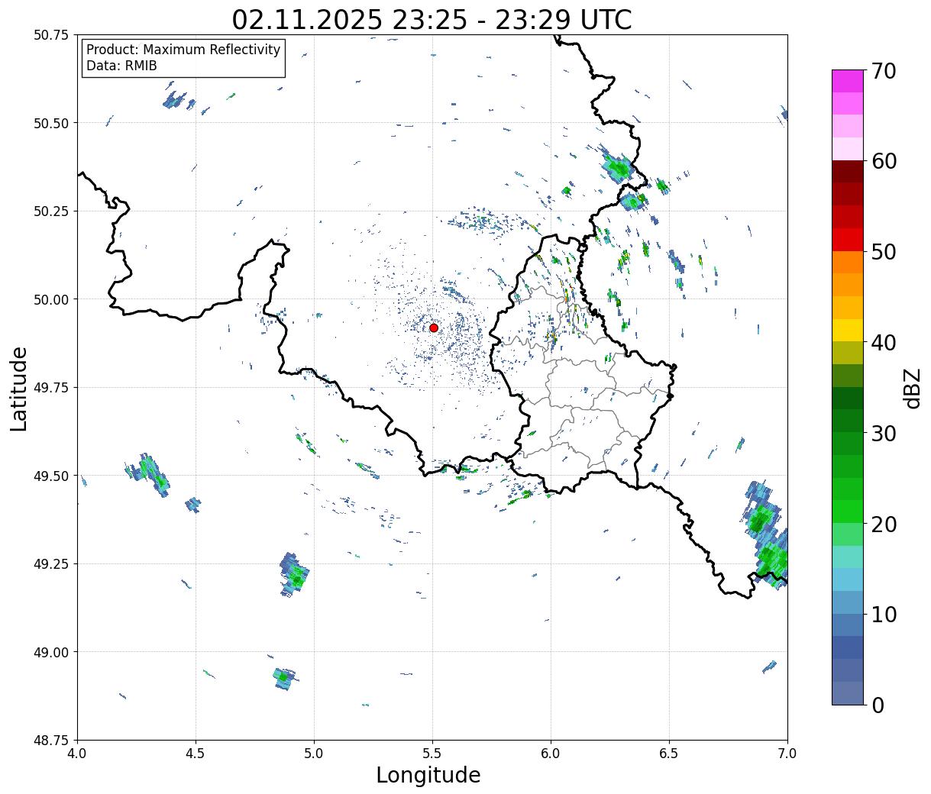This screenshot has width=931, height=794.
Task: Click the longitude tick label 4.0
Action: (78, 754)
